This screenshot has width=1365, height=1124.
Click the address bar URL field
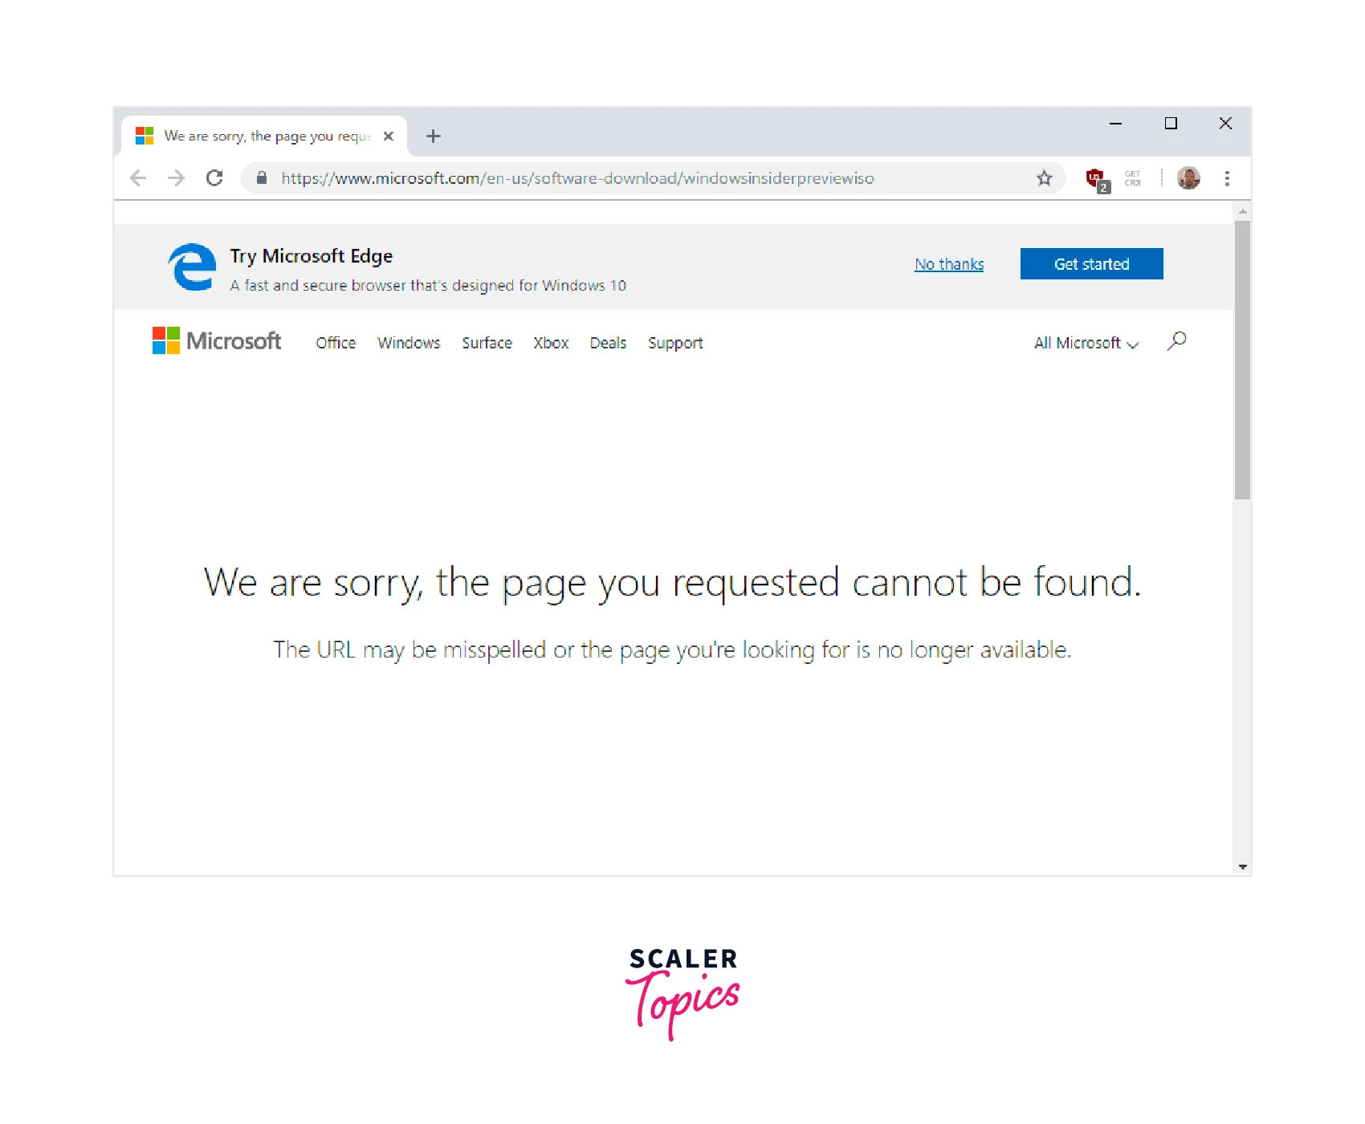coord(577,178)
